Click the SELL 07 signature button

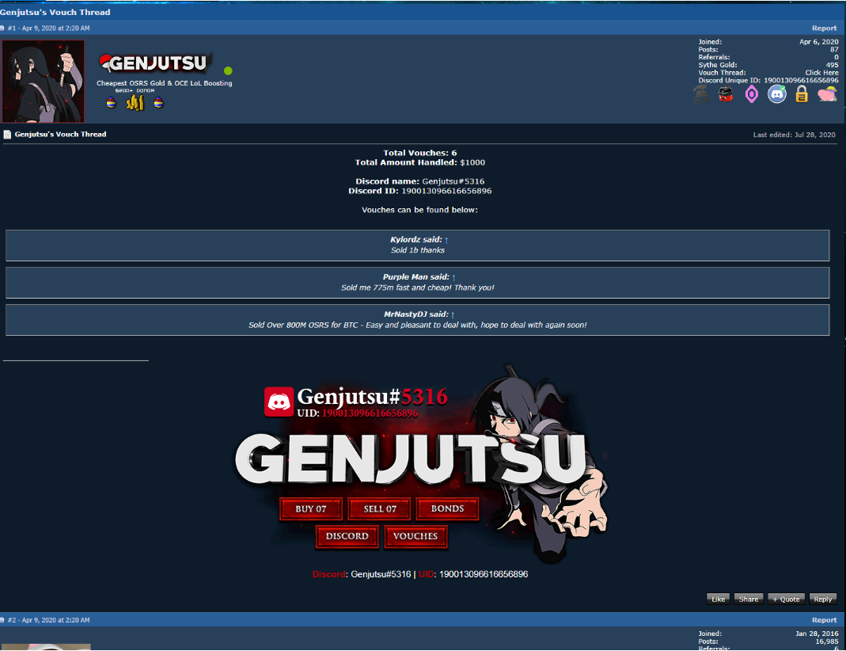point(380,508)
